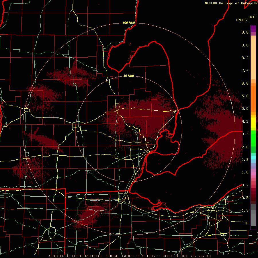Click the 0.2 scale value
Screen dimensions: 258x258
[245, 185]
